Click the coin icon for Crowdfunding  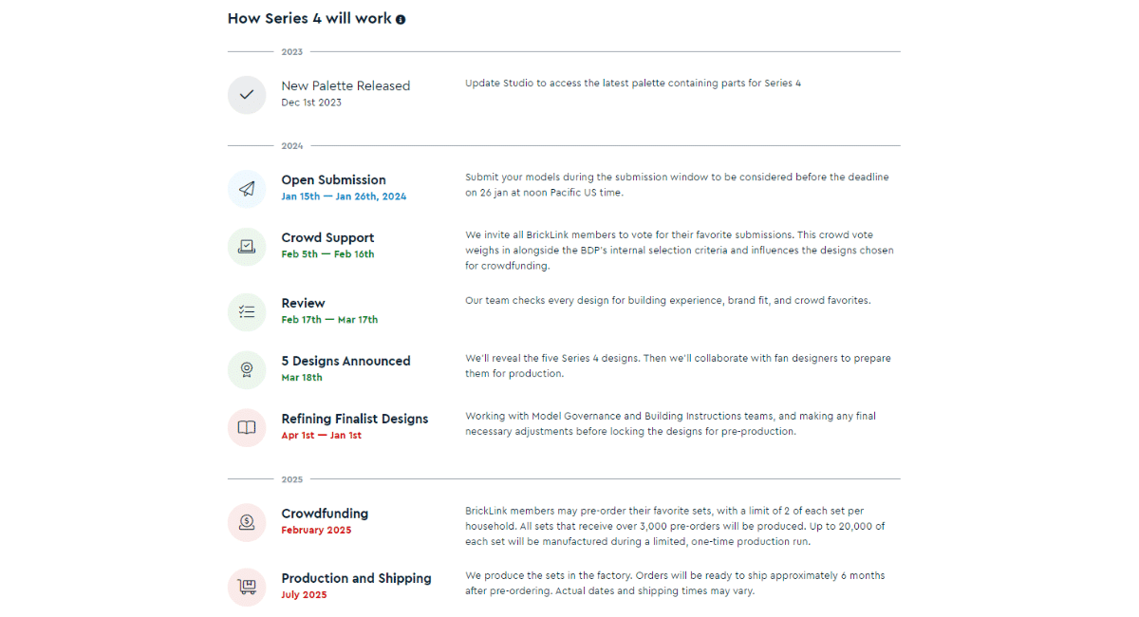pos(247,522)
